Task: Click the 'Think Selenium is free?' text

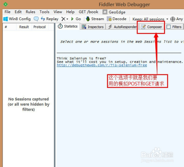Action: click(x=81, y=58)
